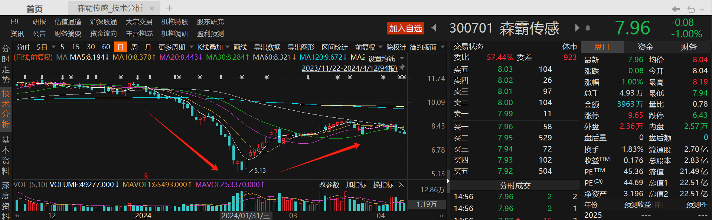712x220 pixels.
Task: Open the F9 menu item
Action: 14,22
